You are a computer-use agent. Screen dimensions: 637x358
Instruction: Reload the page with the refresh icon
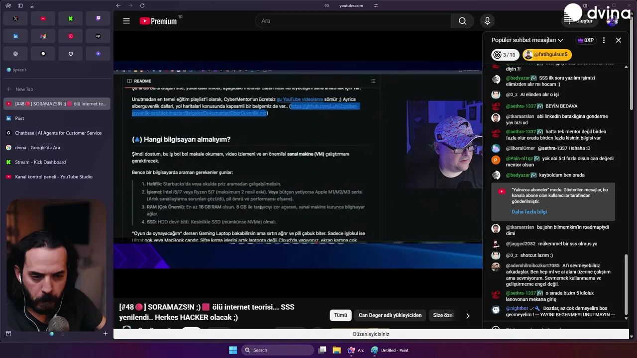(142, 5)
